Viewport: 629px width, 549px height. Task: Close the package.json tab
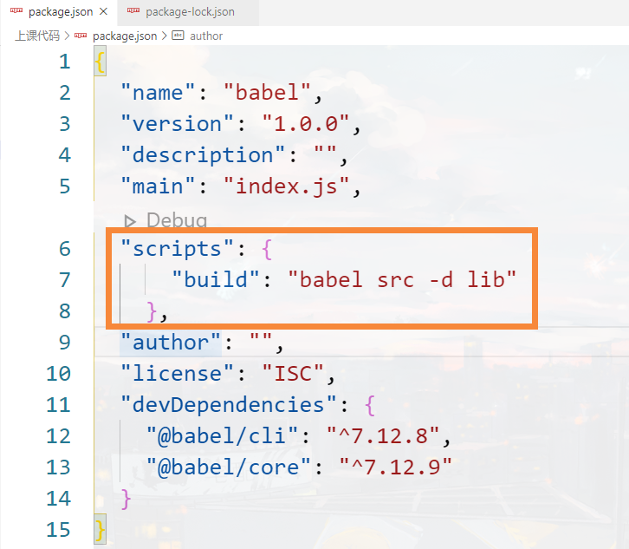103,11
